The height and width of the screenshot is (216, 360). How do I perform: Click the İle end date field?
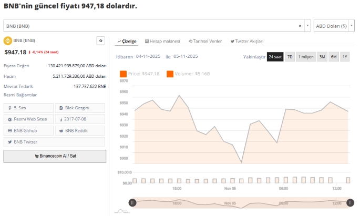pos(184,56)
